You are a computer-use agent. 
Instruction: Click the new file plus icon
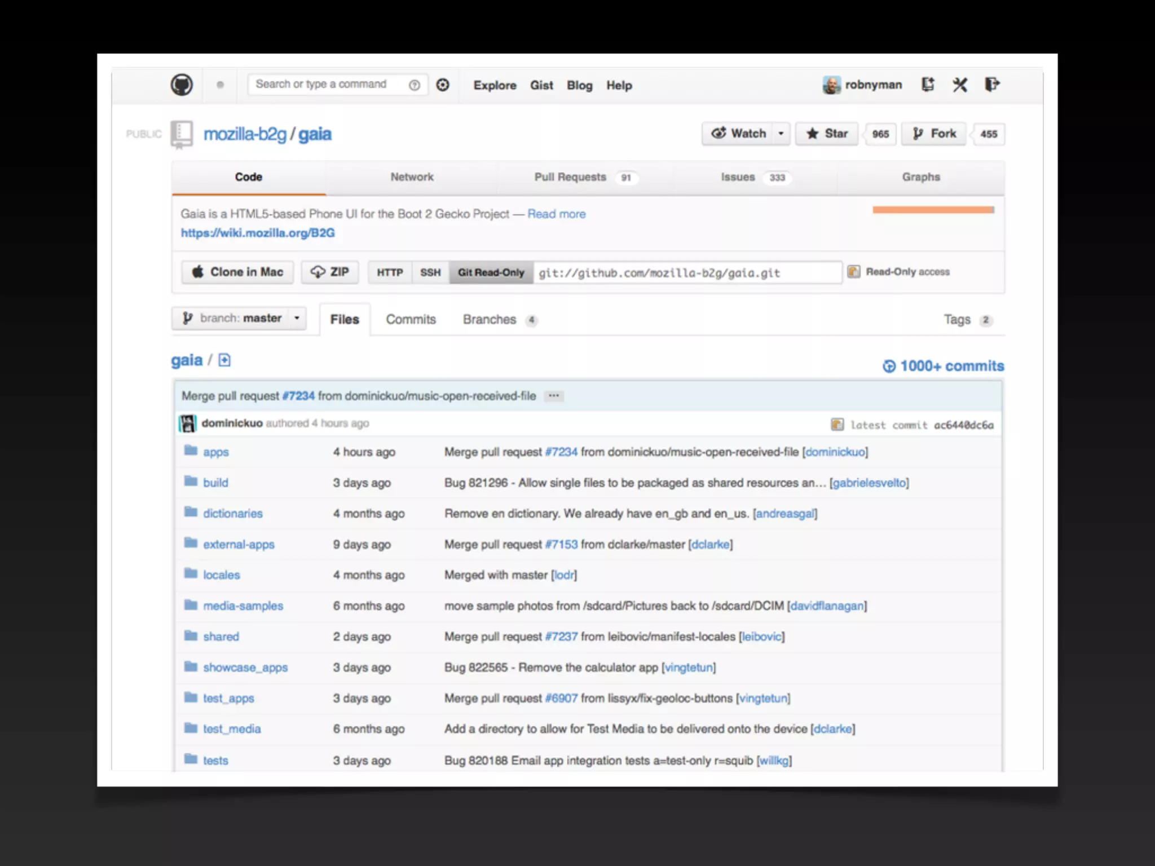coord(224,360)
